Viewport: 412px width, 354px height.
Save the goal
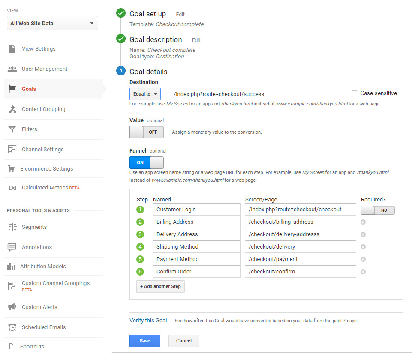tap(145, 341)
